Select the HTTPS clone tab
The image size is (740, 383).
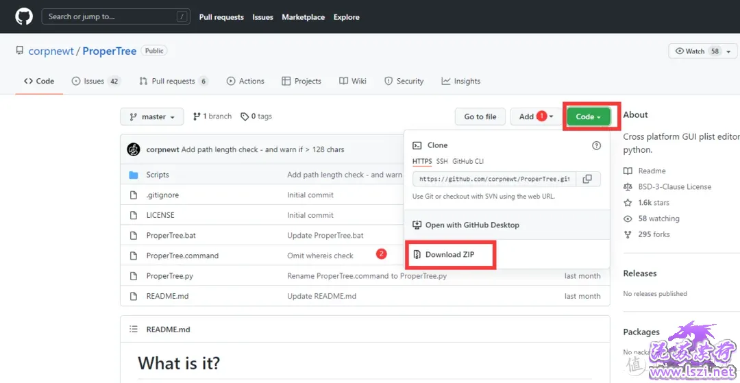click(422, 161)
